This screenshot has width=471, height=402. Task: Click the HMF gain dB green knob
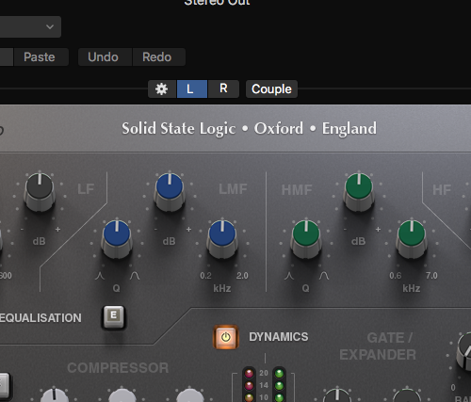point(359,191)
